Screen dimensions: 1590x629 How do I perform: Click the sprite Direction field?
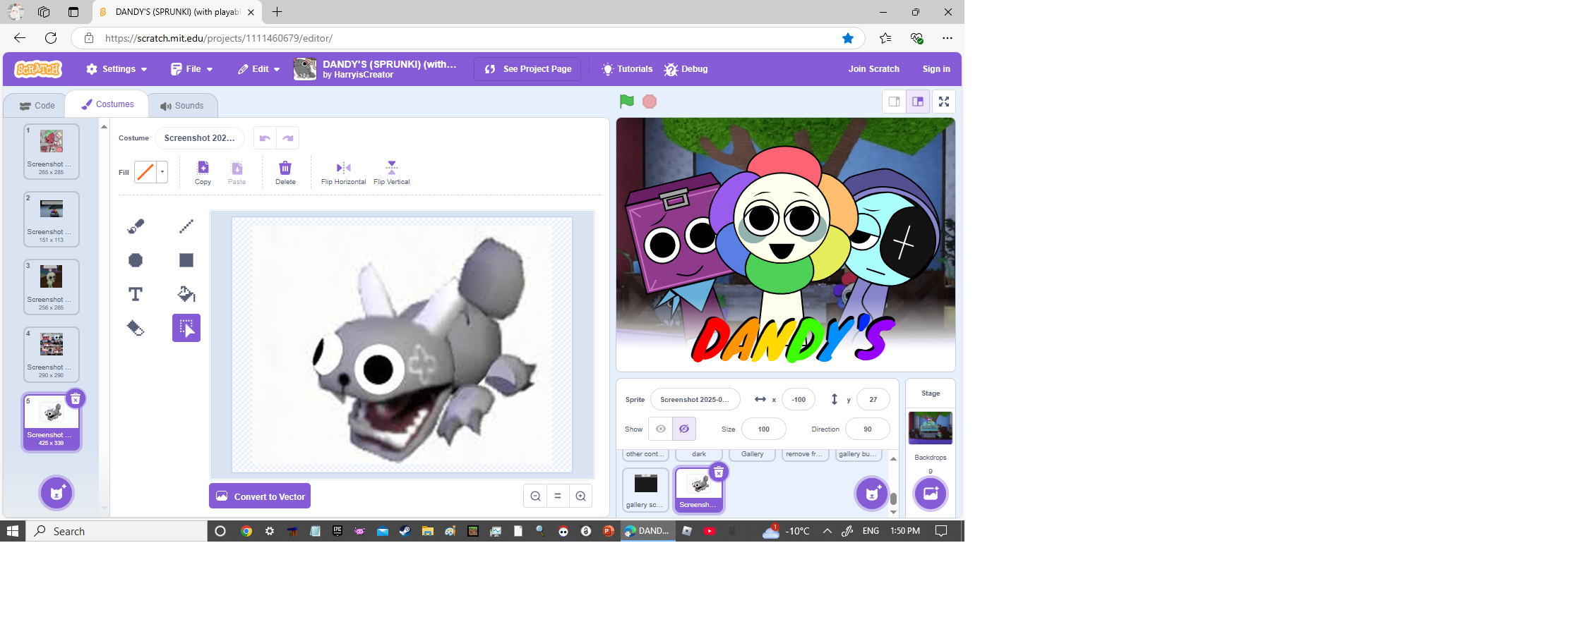click(x=868, y=429)
